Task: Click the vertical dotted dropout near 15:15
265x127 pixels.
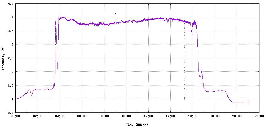Action: (x=184, y=59)
